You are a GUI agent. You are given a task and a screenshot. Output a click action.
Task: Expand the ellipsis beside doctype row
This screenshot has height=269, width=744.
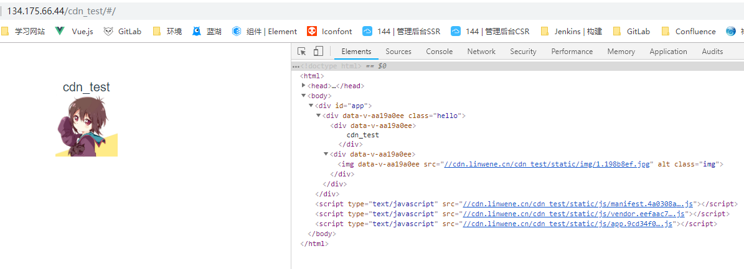pos(295,66)
